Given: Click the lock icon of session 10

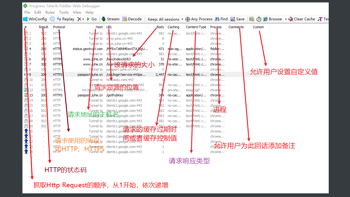Looking at the screenshot, I should [x=26, y=79].
